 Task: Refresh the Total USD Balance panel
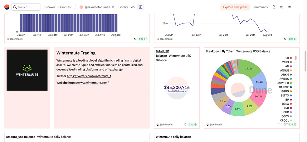[185, 124]
